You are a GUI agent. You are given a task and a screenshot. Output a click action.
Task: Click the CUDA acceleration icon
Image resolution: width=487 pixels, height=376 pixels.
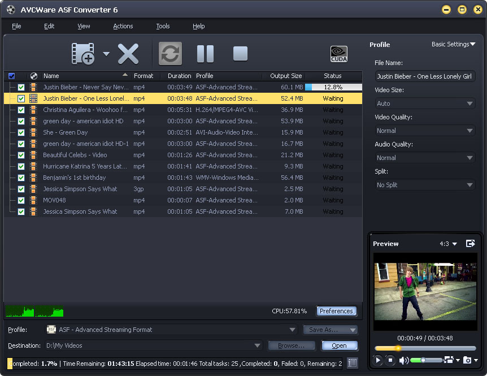[339, 54]
